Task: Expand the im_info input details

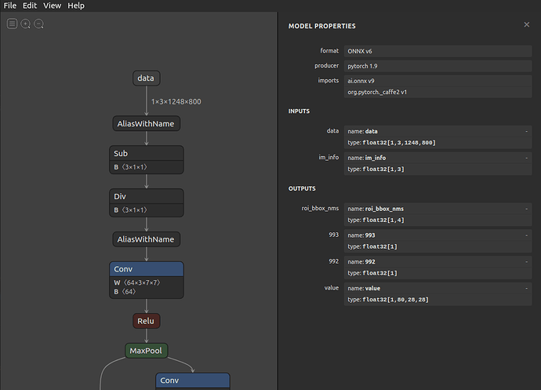Action: (x=527, y=158)
